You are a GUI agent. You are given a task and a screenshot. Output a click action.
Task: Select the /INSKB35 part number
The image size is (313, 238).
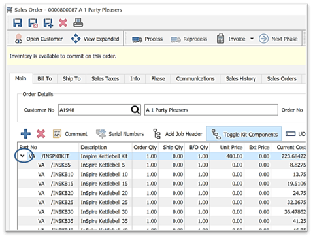click(x=62, y=221)
